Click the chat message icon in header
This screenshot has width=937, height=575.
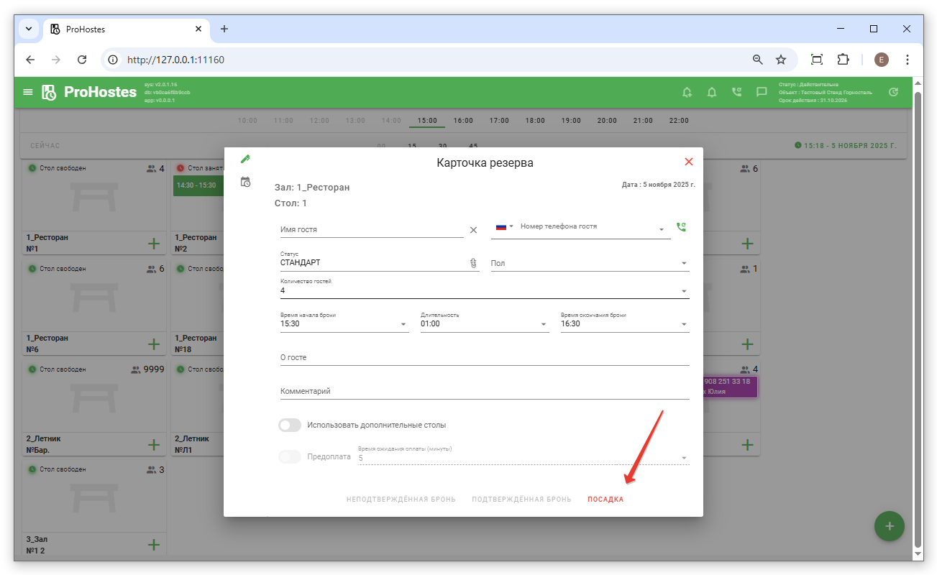(762, 92)
